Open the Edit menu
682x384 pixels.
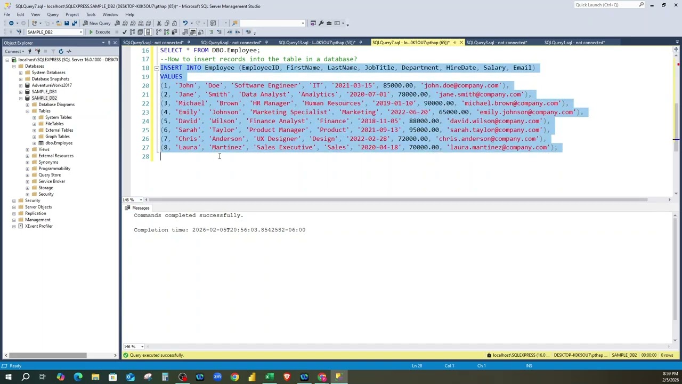coord(20,14)
